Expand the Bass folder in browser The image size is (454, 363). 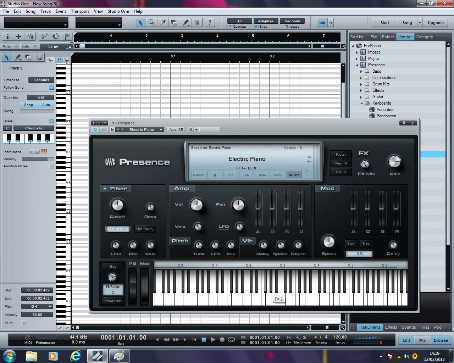tap(361, 71)
